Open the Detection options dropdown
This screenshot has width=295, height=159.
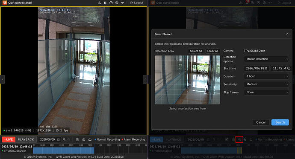(x=266, y=59)
